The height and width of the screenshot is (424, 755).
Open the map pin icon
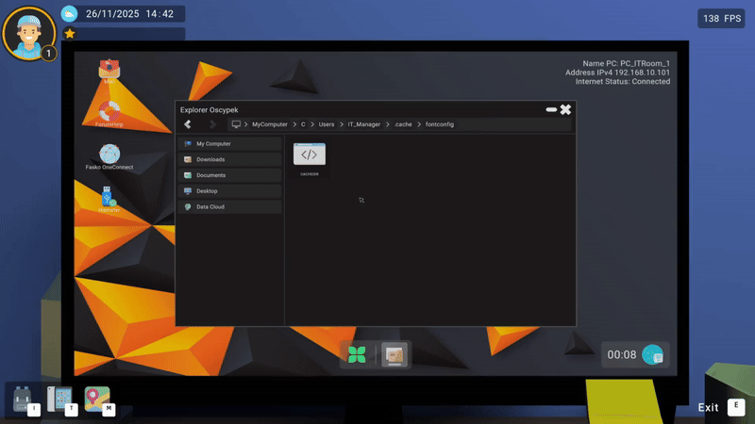click(98, 399)
